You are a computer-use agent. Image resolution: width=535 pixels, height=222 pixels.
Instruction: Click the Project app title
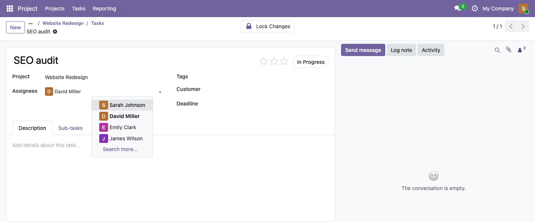pyautogui.click(x=27, y=9)
